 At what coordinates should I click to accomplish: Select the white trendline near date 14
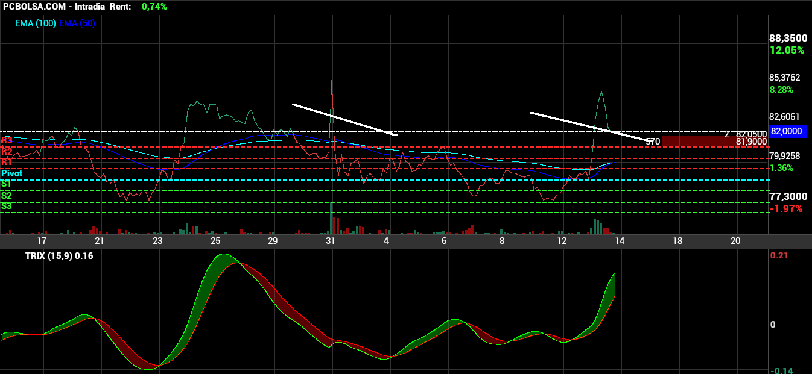point(589,127)
